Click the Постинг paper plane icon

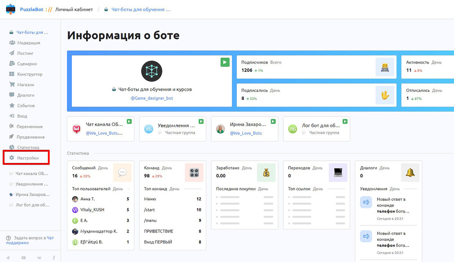coord(12,53)
